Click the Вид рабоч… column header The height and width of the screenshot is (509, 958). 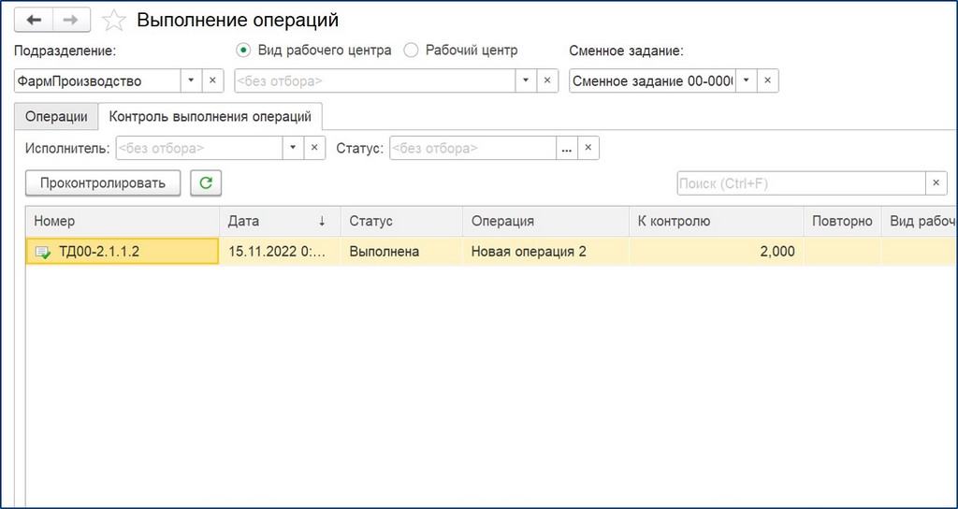coord(920,221)
